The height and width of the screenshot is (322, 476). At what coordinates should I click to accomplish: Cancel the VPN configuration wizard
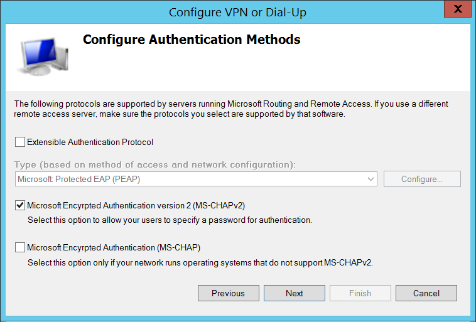(x=426, y=293)
